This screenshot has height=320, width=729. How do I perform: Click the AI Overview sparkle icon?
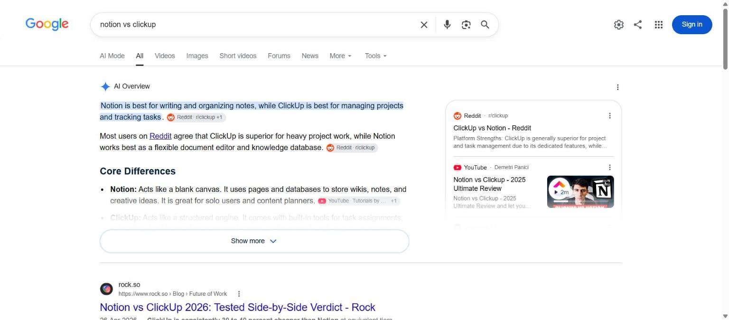coord(105,86)
